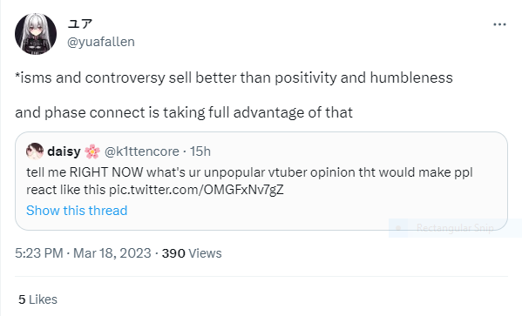Open the 15h timestamp of quoted tweet

pos(200,151)
